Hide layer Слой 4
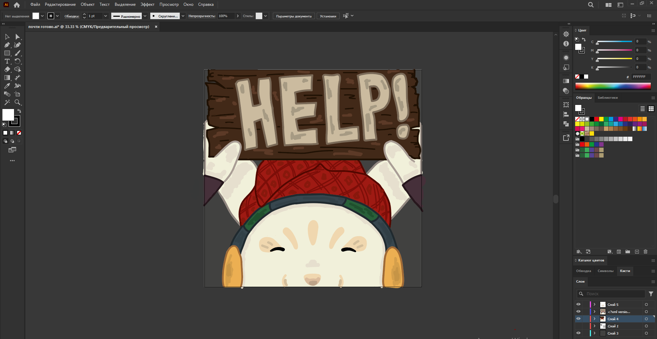 (x=578, y=319)
